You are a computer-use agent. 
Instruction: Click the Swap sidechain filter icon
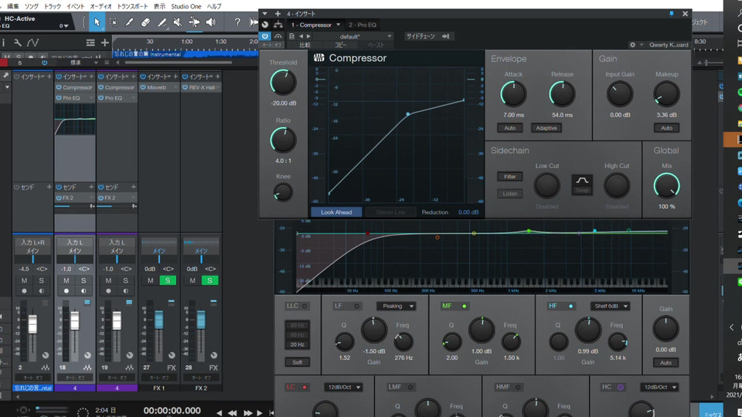582,184
